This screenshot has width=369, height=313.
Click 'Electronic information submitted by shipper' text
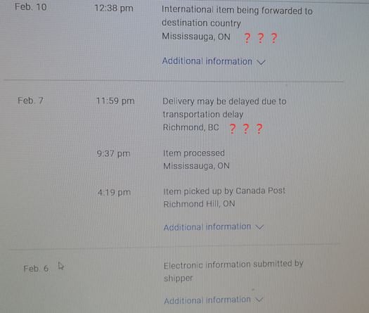pyautogui.click(x=233, y=272)
